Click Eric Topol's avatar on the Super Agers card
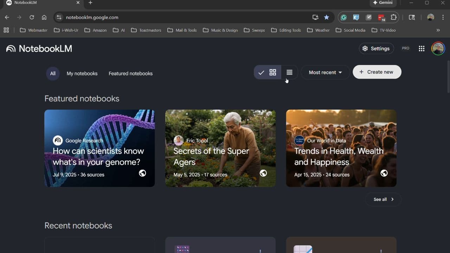Viewport: 450px width, 253px height. tap(179, 141)
